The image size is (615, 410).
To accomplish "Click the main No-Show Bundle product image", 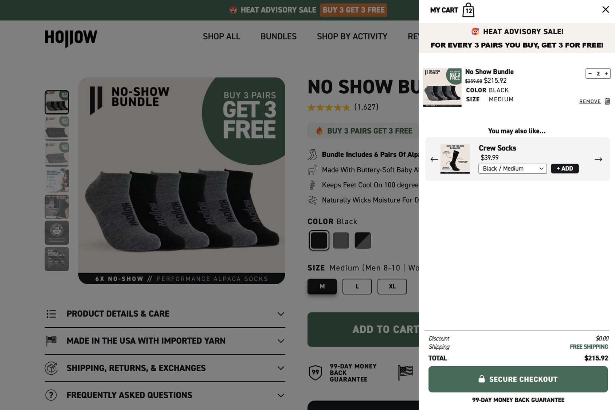I will pos(181,180).
